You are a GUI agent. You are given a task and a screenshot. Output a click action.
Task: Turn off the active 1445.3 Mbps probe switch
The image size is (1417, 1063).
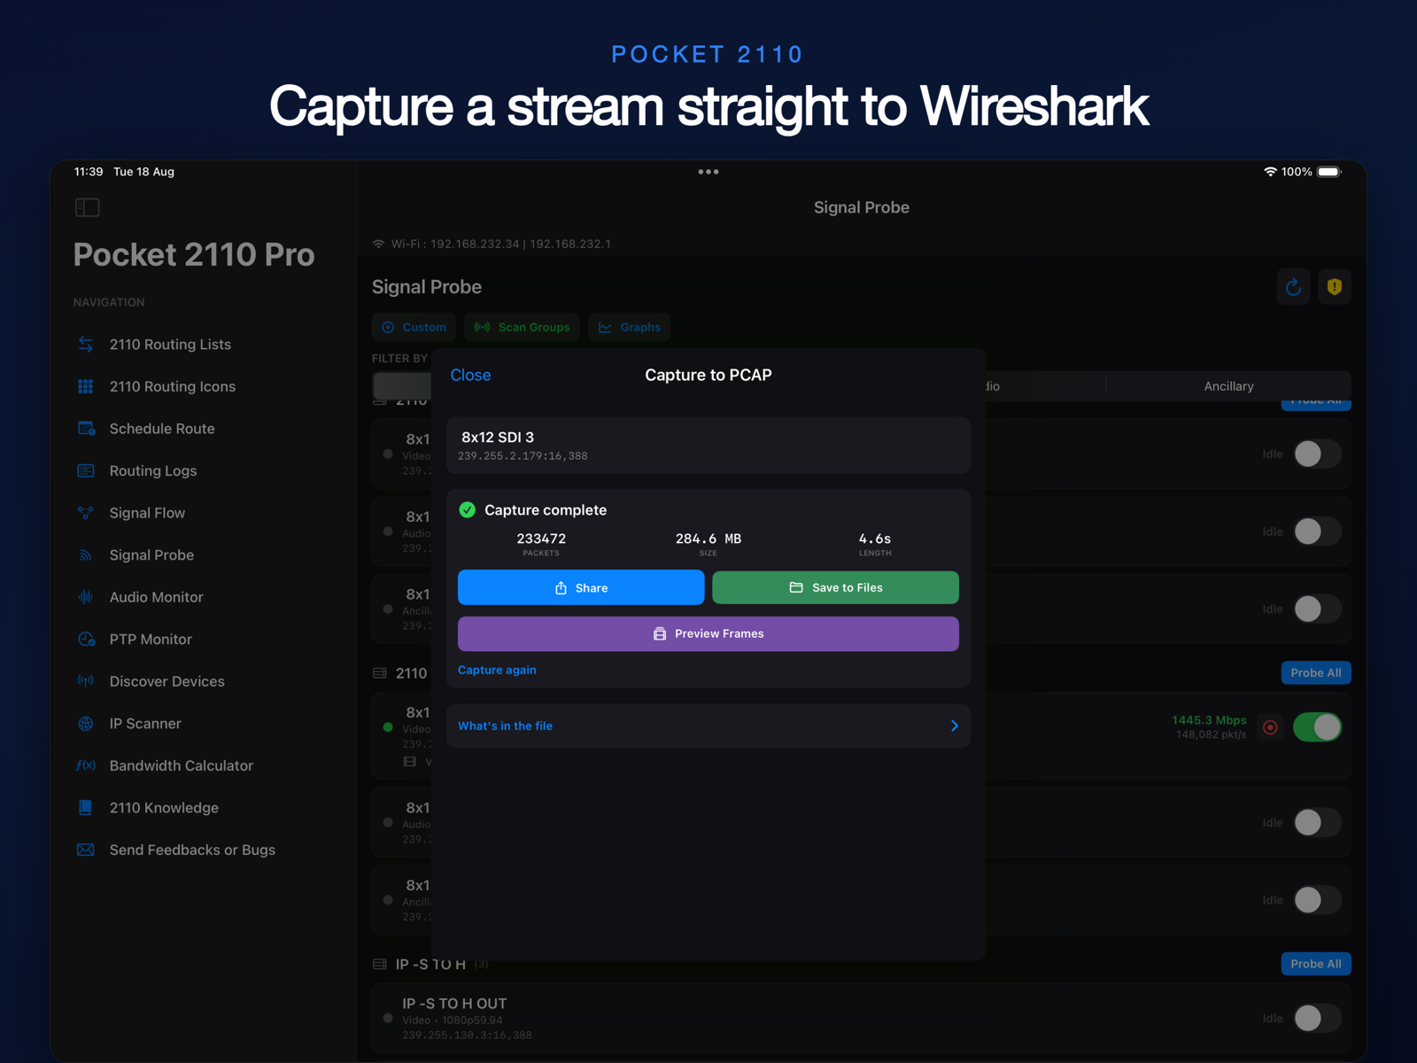pyautogui.click(x=1317, y=727)
